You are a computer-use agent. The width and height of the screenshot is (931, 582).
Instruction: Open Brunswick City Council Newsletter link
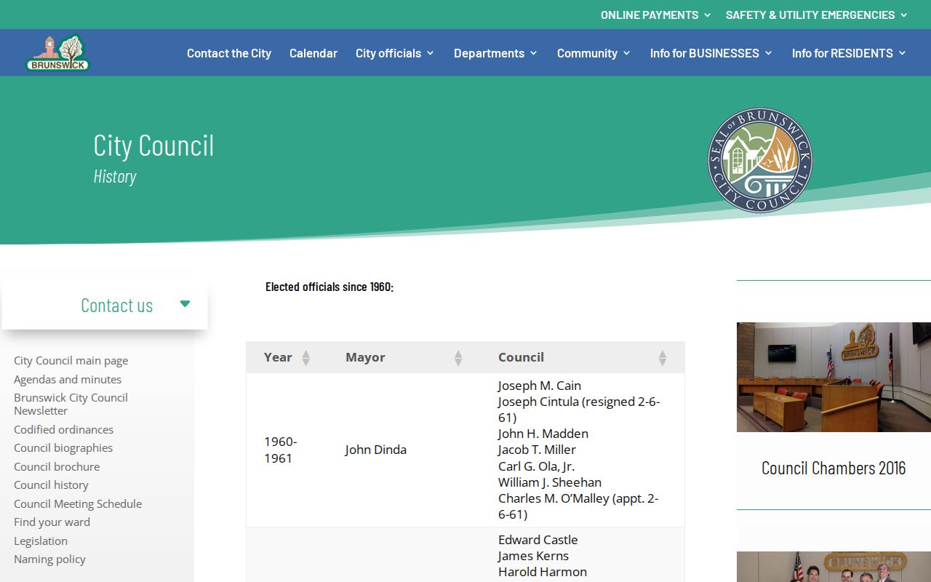point(71,404)
